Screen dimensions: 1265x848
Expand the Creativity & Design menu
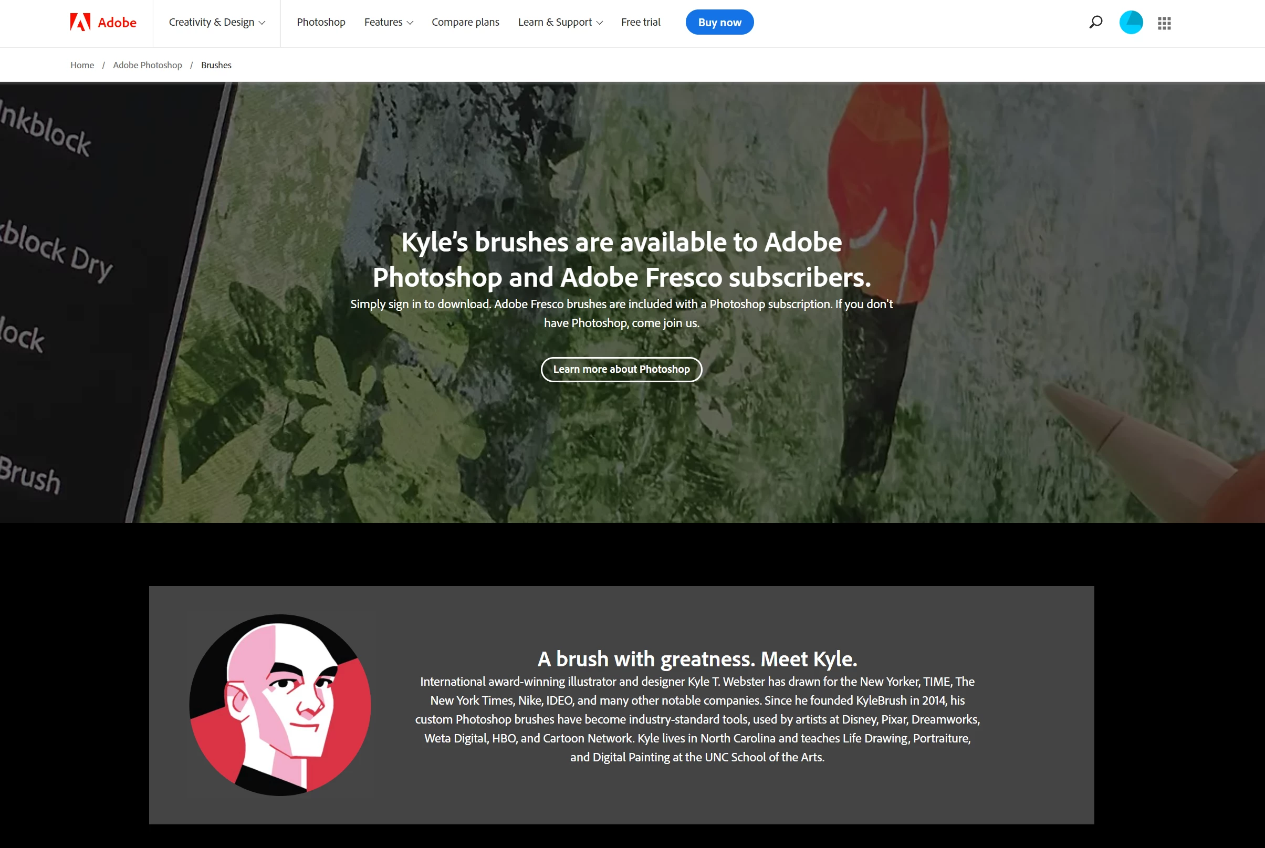coord(217,22)
